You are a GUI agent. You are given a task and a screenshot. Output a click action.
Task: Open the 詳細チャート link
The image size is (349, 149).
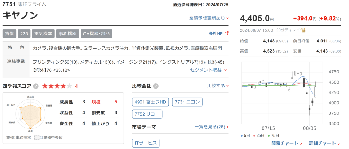click(x=325, y=143)
